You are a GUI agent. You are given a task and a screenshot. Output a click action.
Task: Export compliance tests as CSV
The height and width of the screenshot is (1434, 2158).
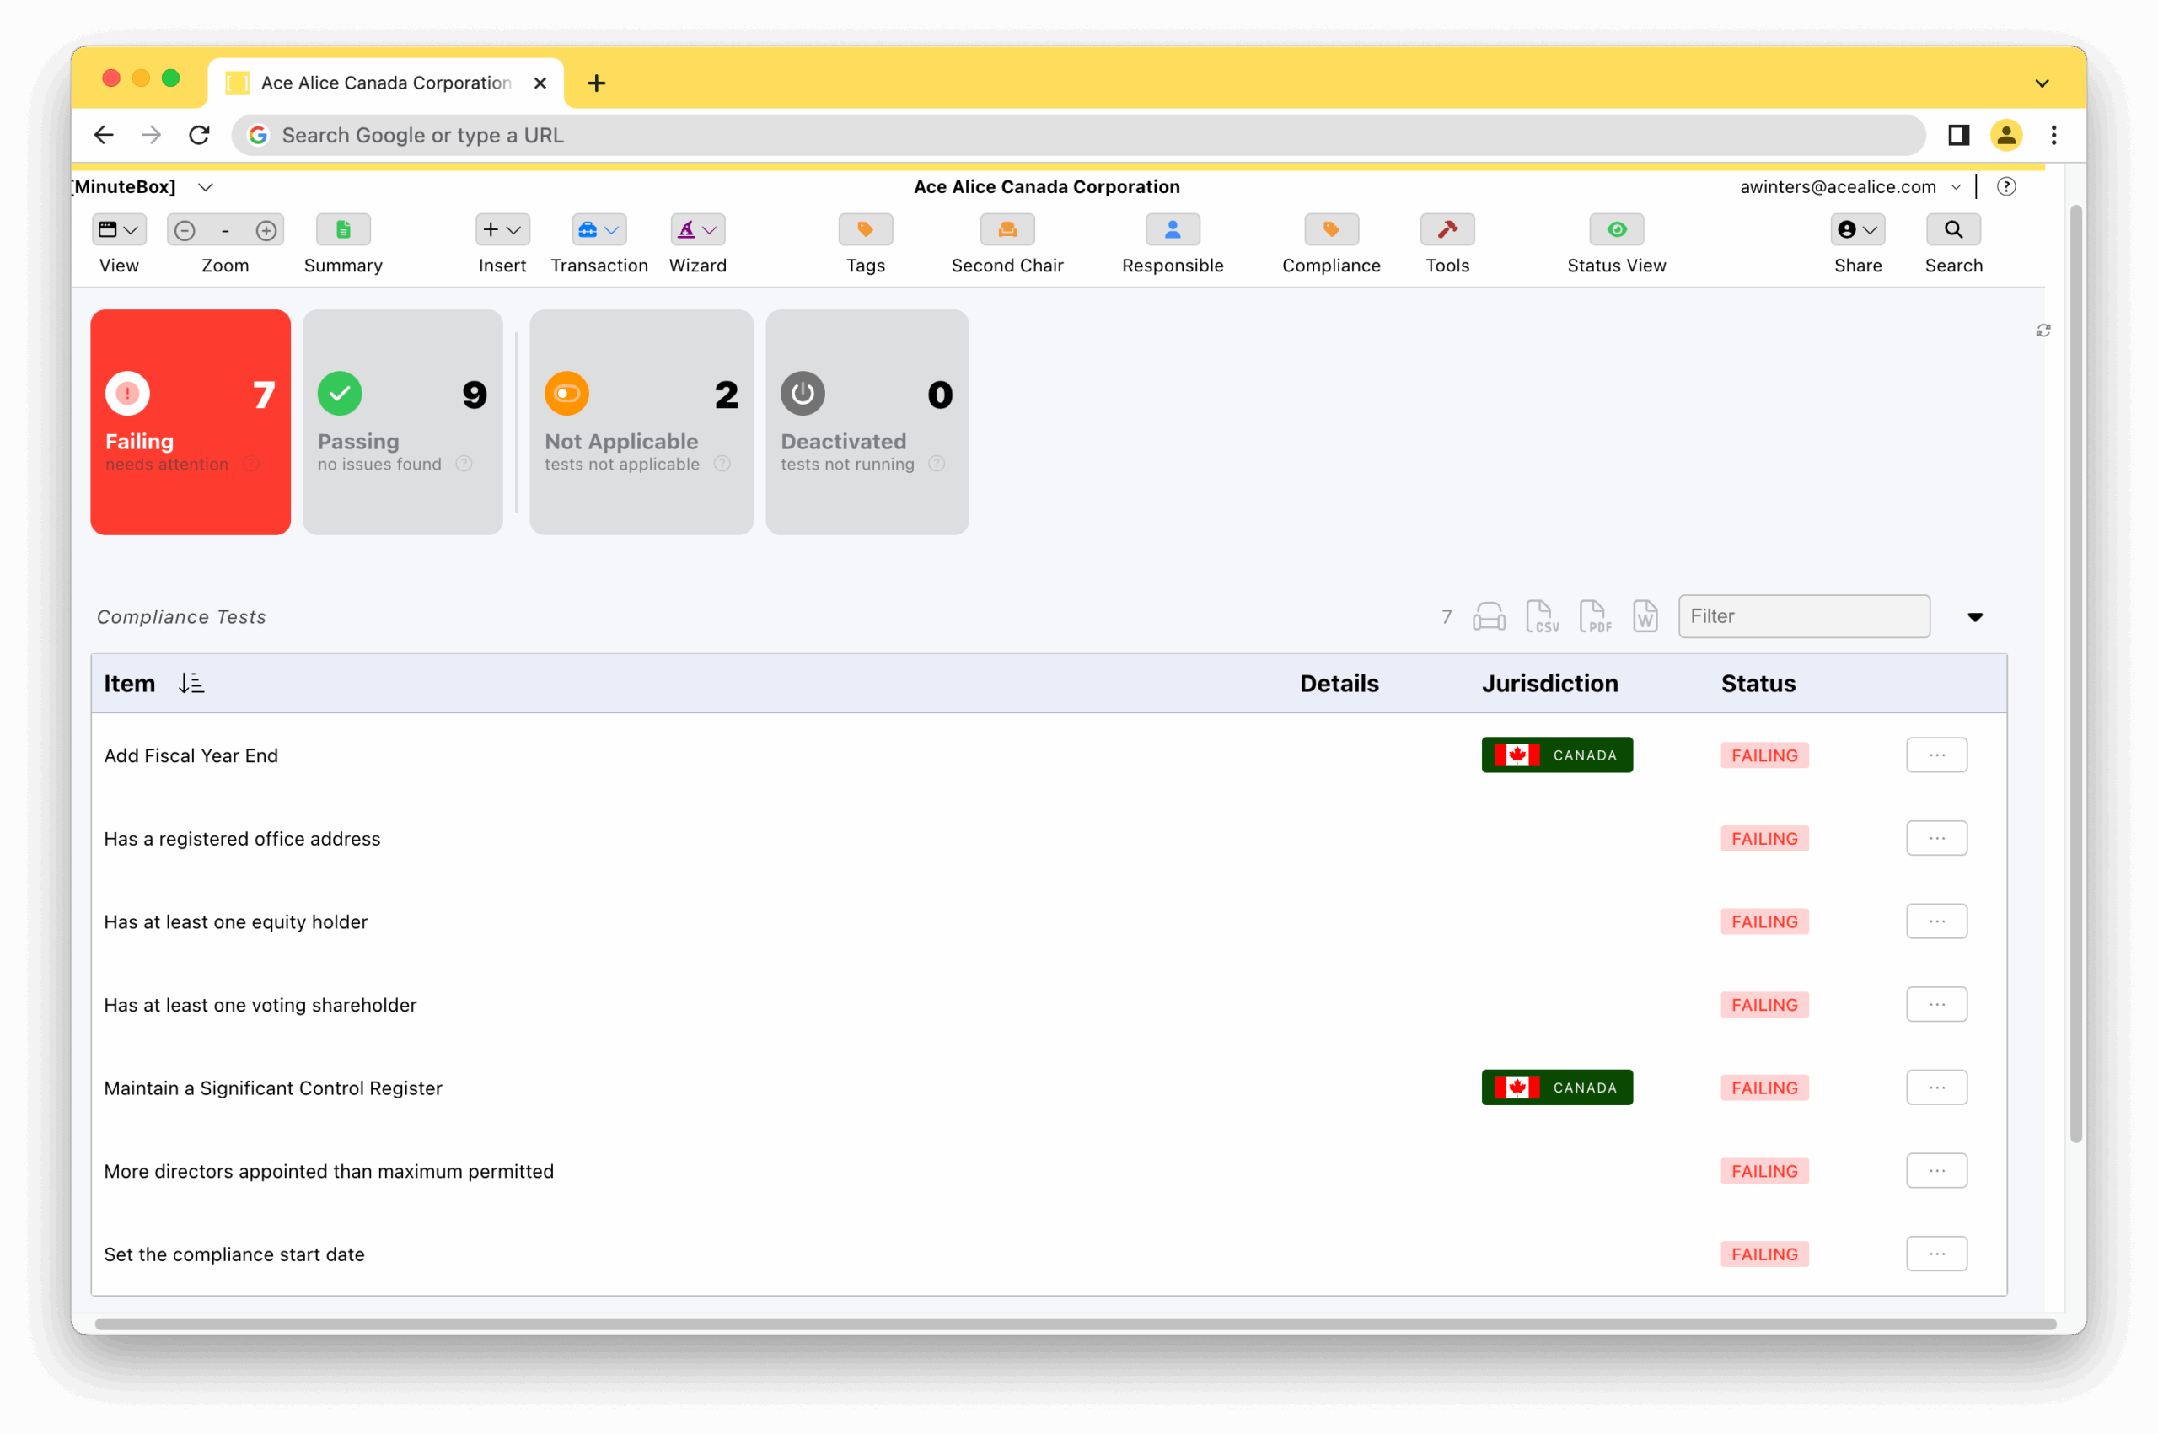pos(1542,616)
